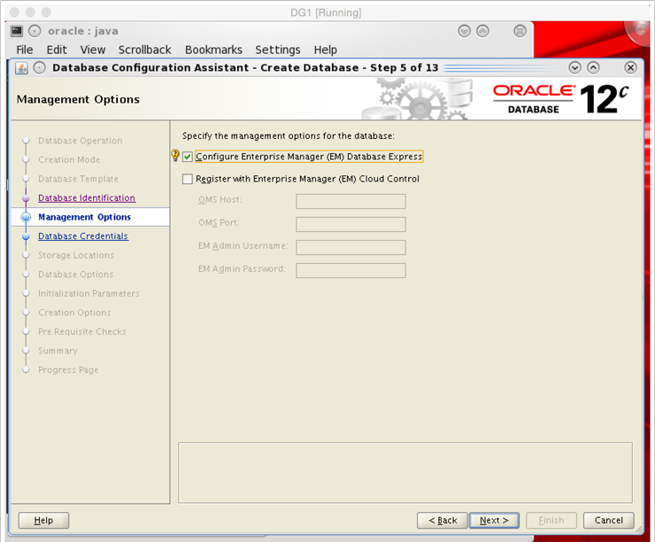Click the resize grip at the window corner
The image size is (655, 542).
[639, 530]
